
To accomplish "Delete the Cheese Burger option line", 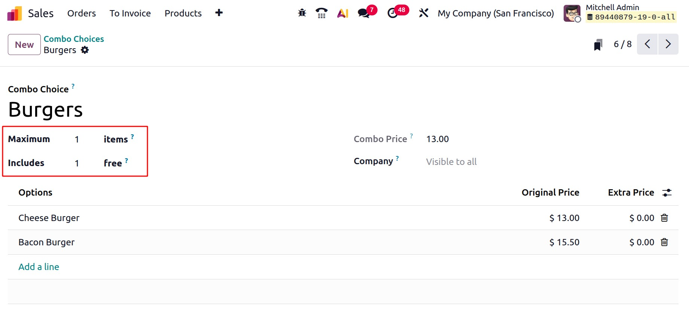I will coord(664,218).
